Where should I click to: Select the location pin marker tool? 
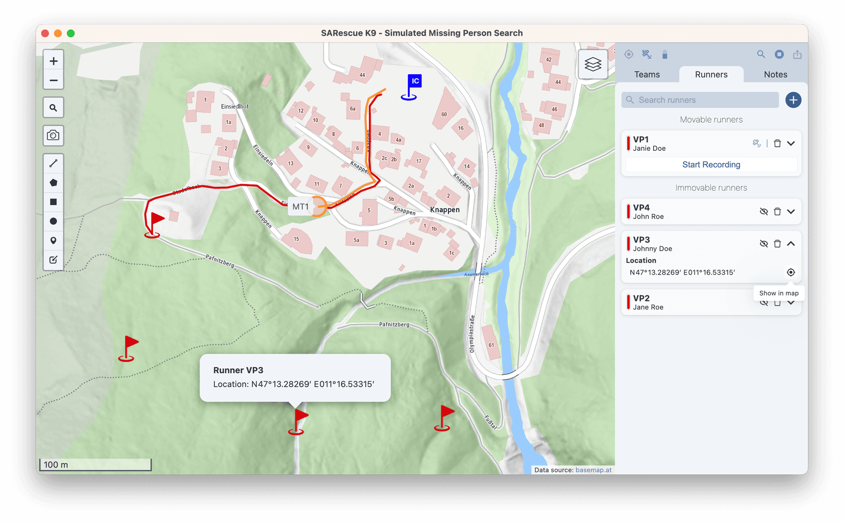click(53, 241)
